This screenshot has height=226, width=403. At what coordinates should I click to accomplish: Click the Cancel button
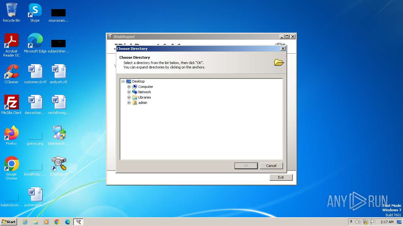(x=271, y=166)
